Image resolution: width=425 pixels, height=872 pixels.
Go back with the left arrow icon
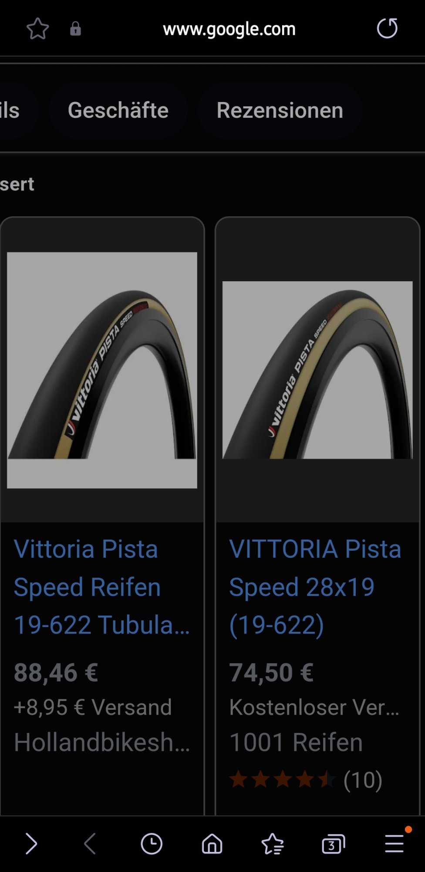point(90,844)
